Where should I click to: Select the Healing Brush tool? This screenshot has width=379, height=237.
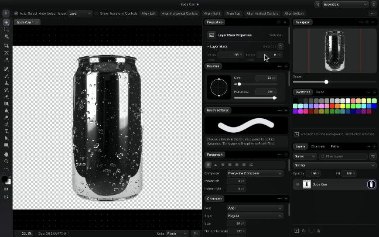(x=6, y=69)
